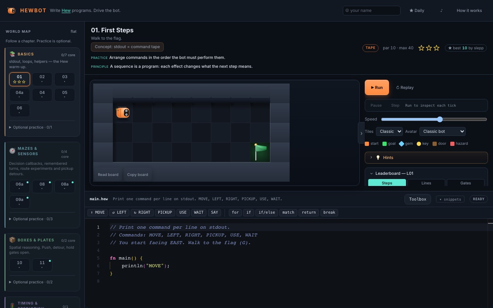
Task: Click the orange bot on the board
Action: click(x=123, y=112)
